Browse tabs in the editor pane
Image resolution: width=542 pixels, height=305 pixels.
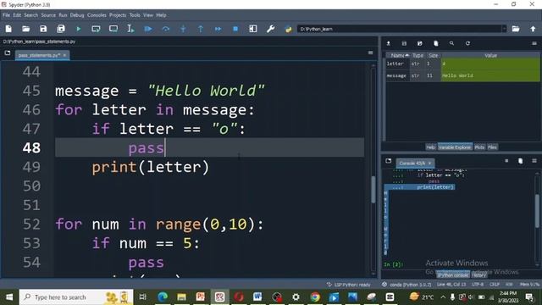[8, 53]
